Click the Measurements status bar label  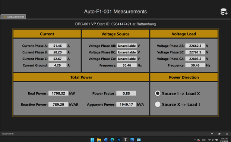point(8,134)
